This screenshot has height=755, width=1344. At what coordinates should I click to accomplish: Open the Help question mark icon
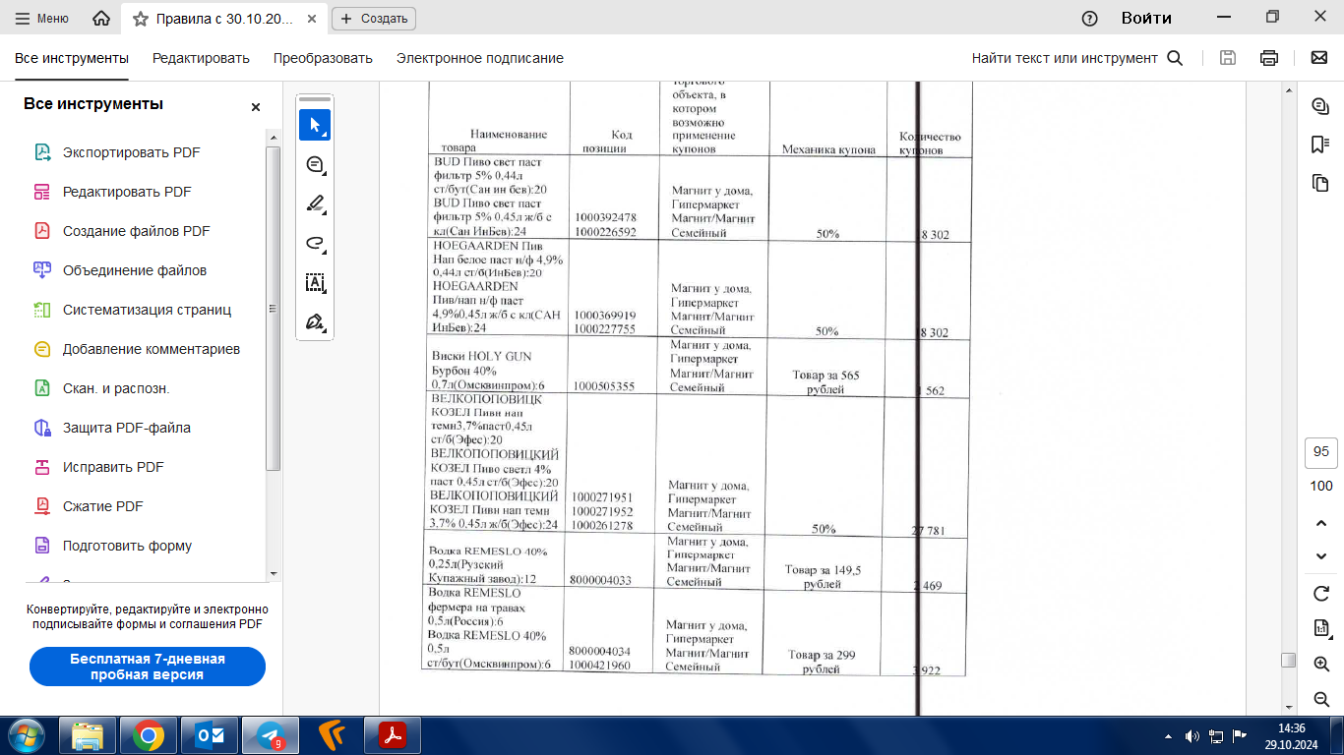tap(1089, 18)
